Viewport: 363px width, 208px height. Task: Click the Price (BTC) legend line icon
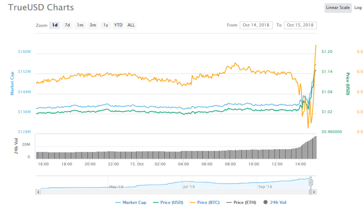(x=192, y=203)
